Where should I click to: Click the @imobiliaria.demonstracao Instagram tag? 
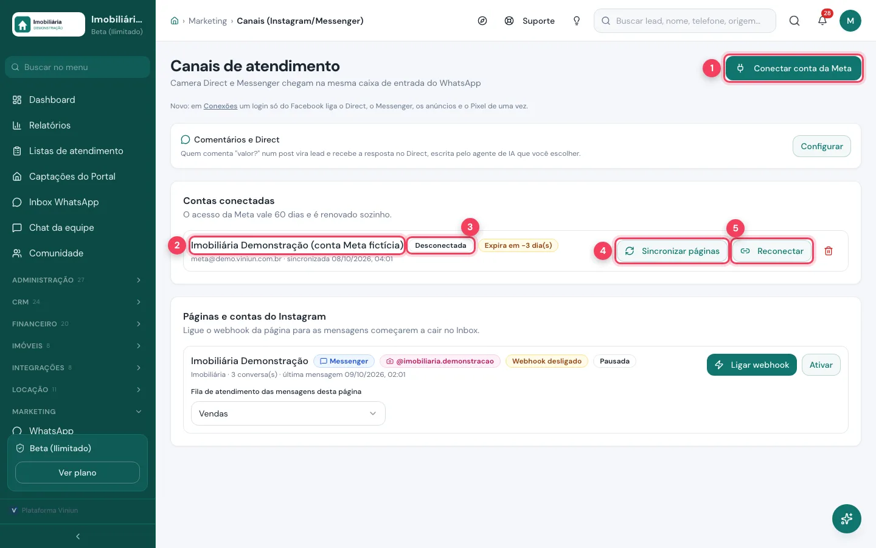click(440, 361)
